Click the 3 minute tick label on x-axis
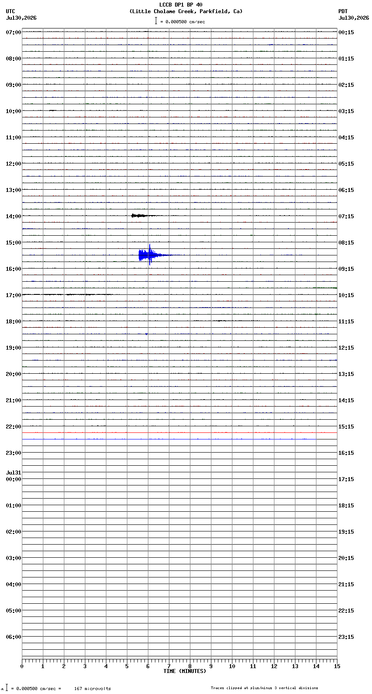 coord(85,666)
